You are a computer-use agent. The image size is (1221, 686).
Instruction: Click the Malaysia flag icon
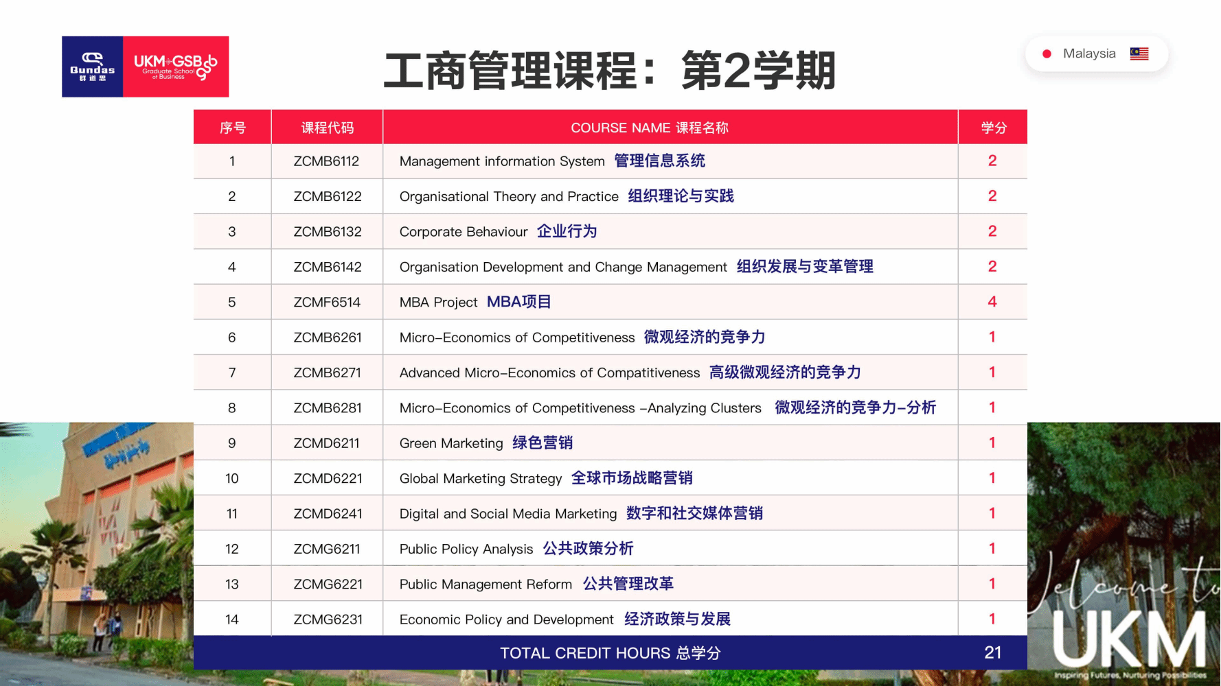click(x=1139, y=54)
